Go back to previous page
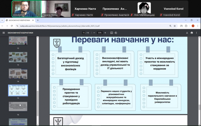 tap(3, 26)
